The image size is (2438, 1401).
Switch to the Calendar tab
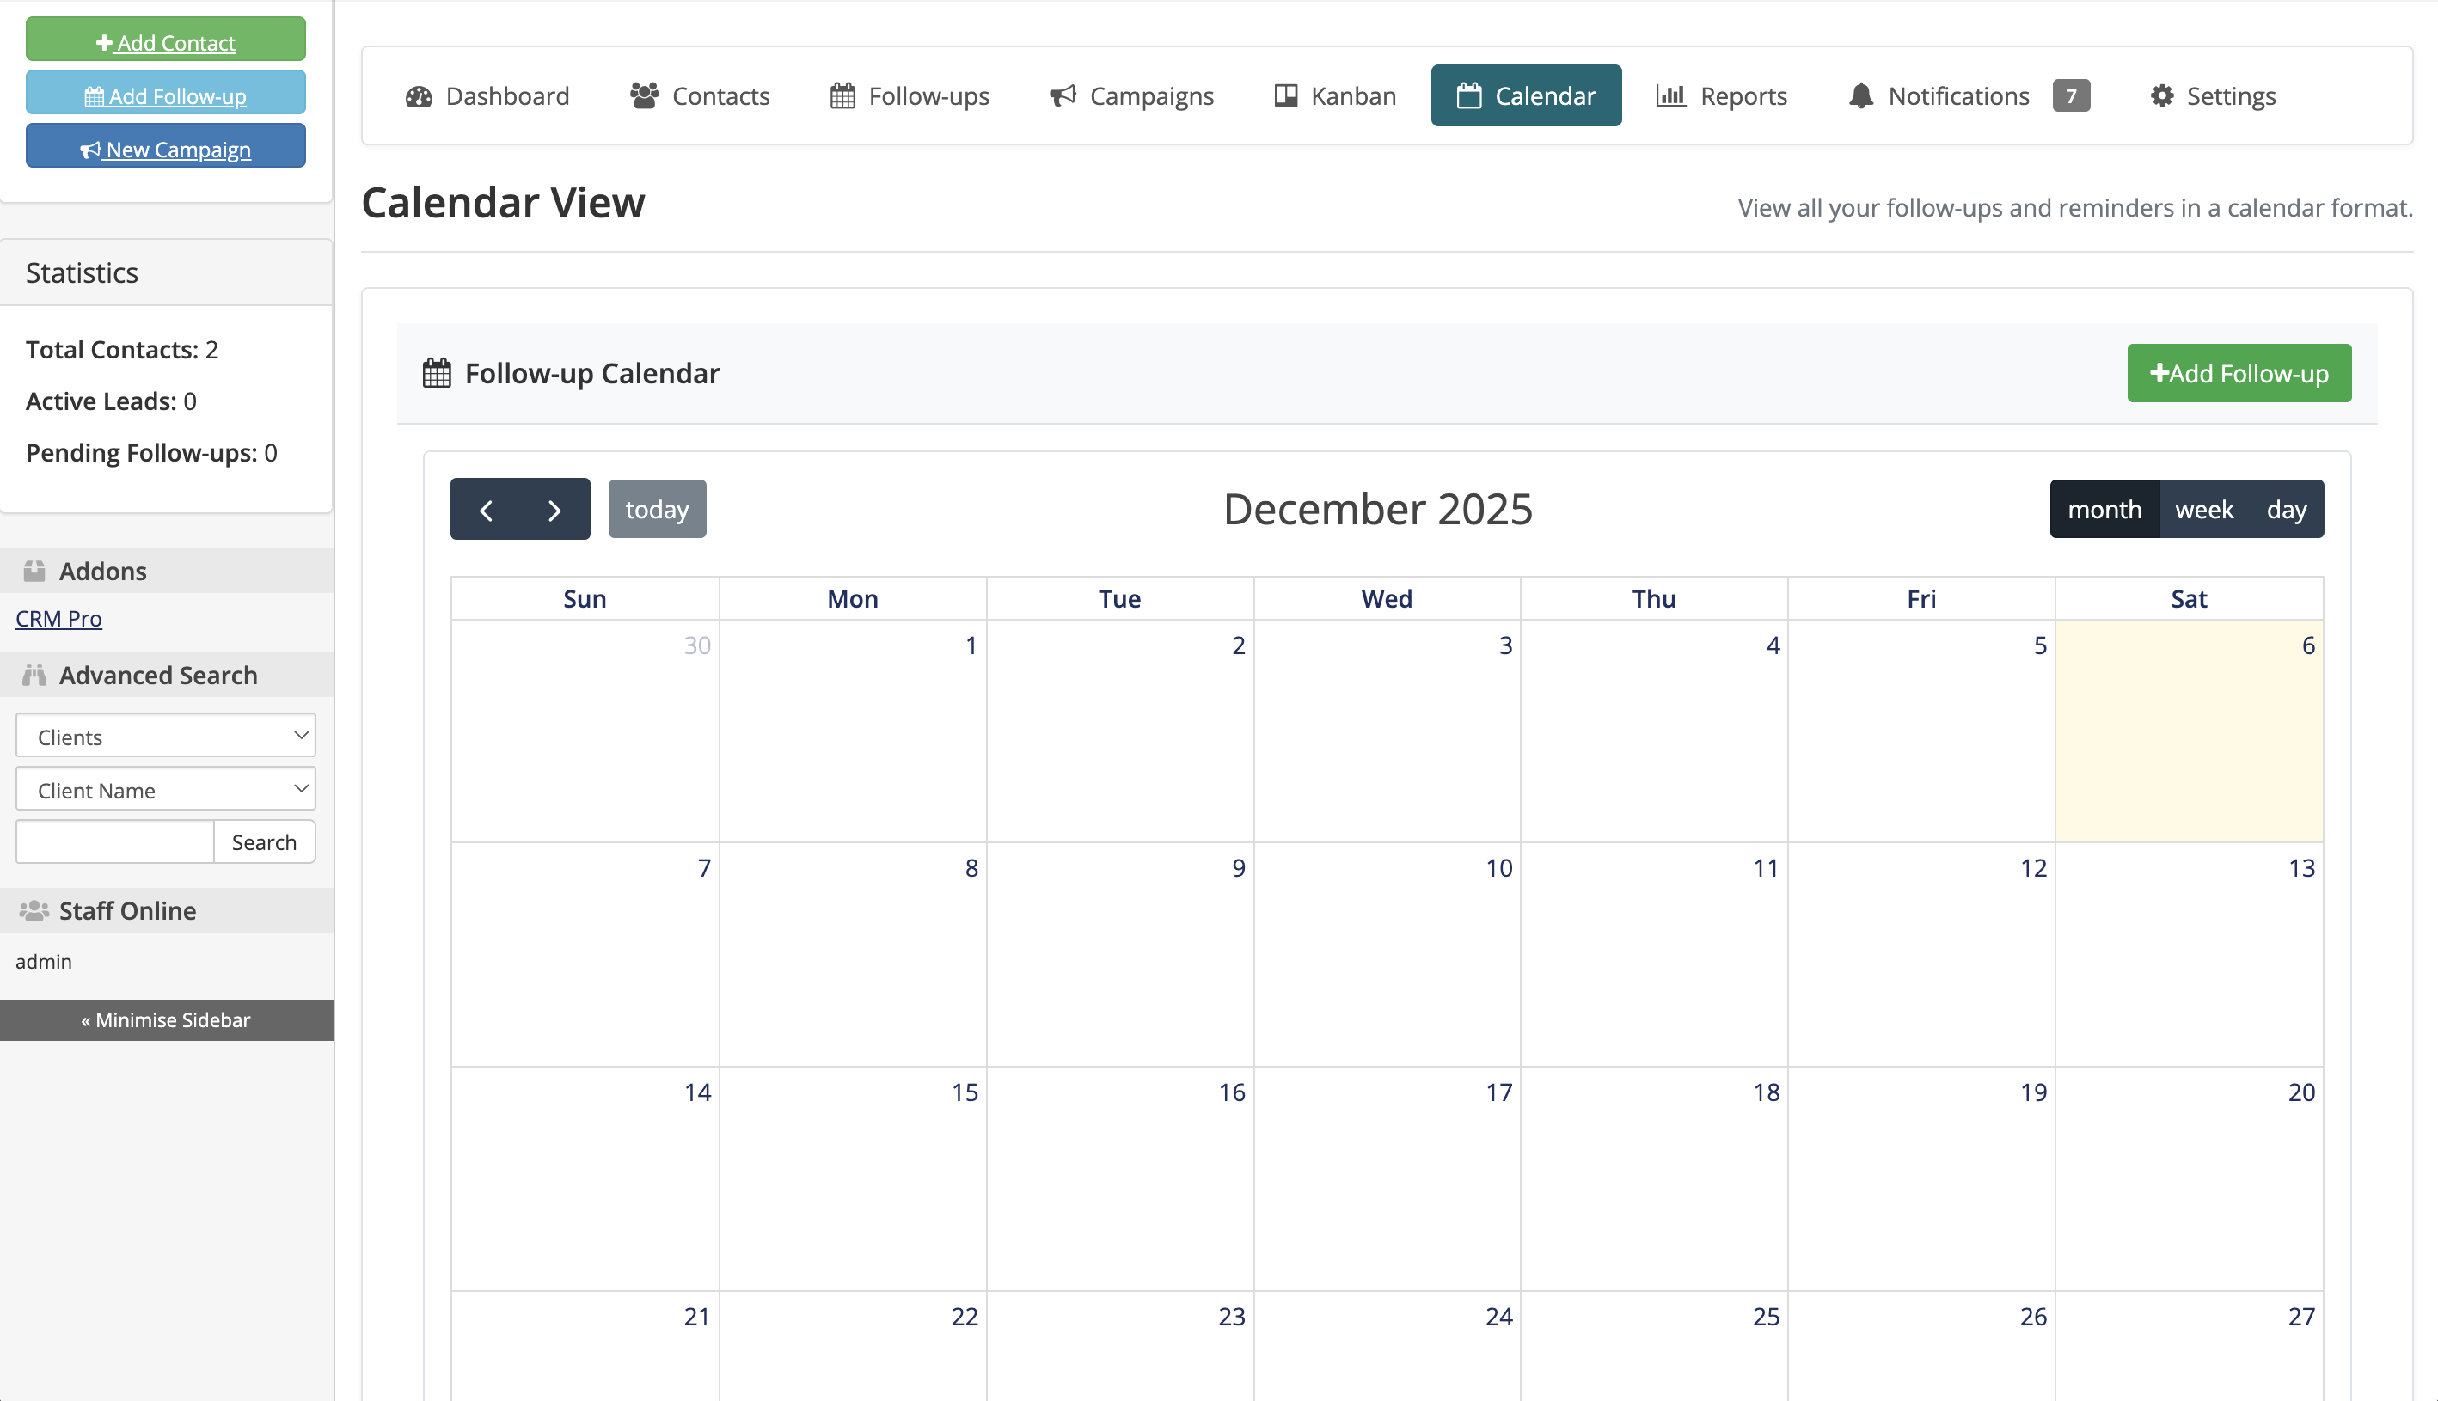1525,95
